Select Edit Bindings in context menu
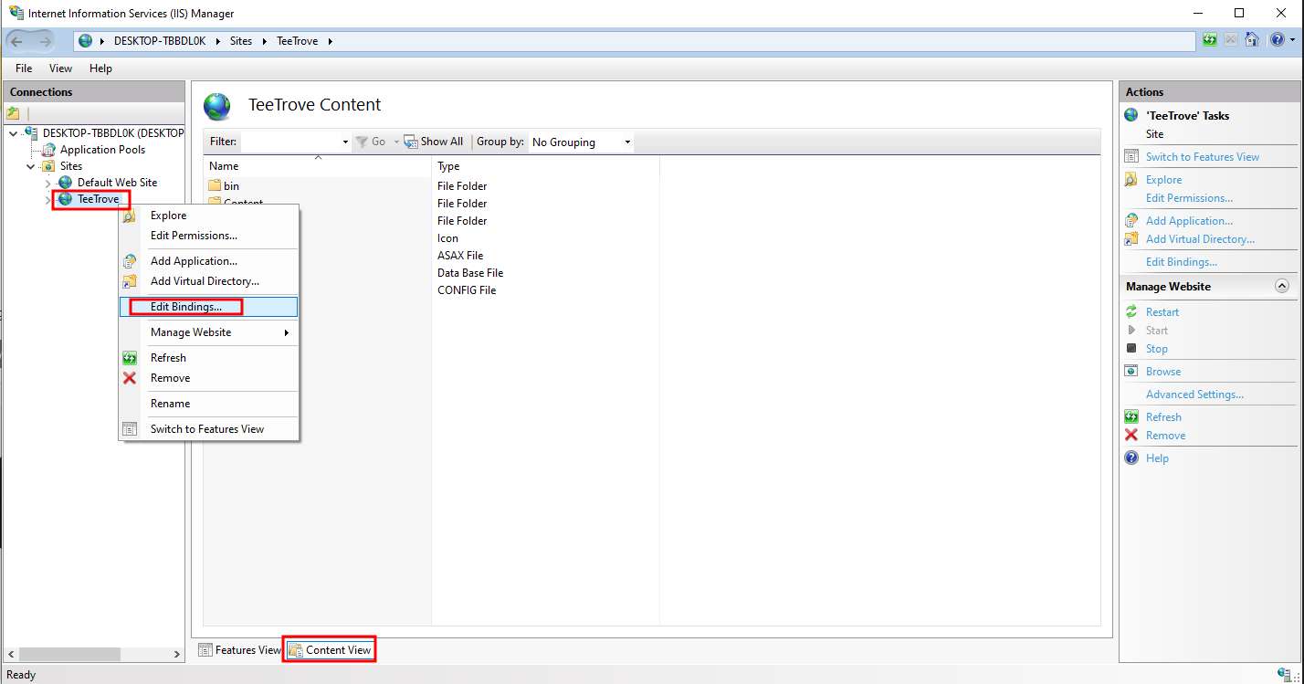 click(x=186, y=307)
